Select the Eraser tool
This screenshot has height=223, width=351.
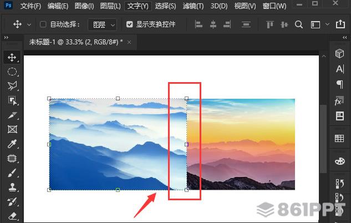coord(12,216)
